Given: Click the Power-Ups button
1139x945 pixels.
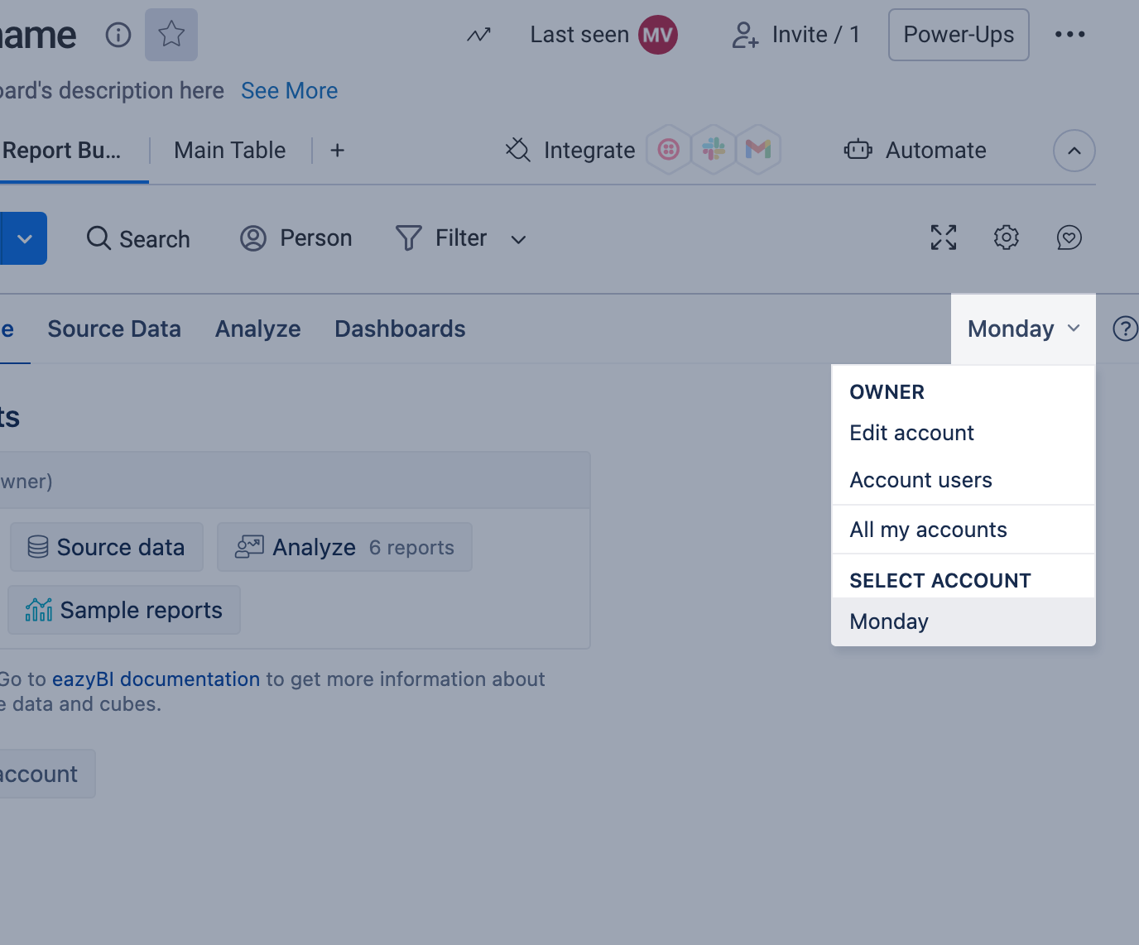Looking at the screenshot, I should coord(959,35).
